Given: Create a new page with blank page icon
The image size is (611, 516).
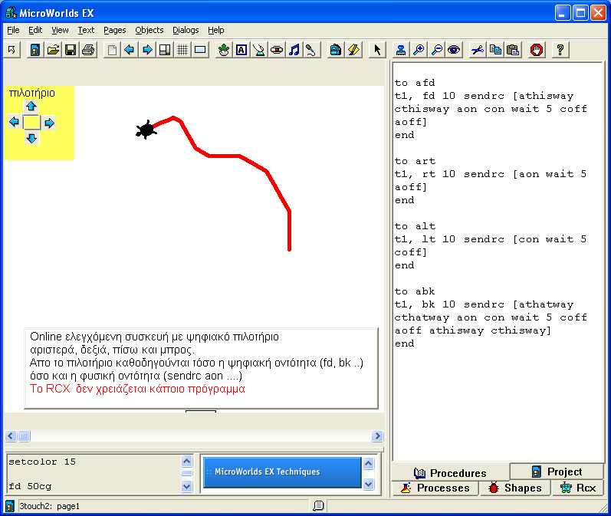Looking at the screenshot, I should pyautogui.click(x=112, y=50).
